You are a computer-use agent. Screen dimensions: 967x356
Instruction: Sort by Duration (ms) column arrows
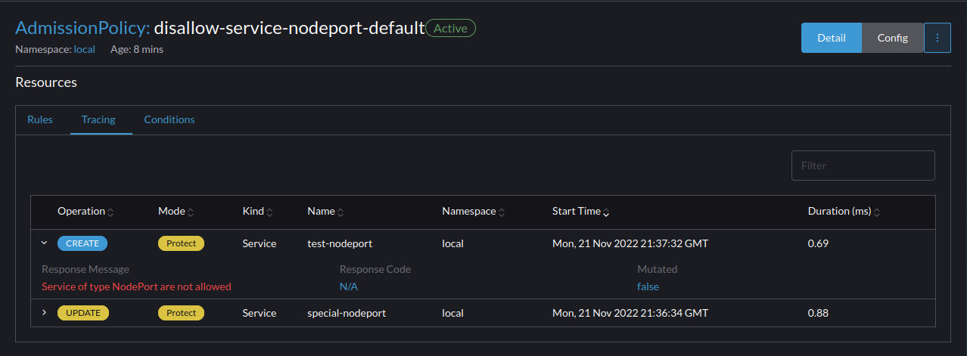click(877, 212)
